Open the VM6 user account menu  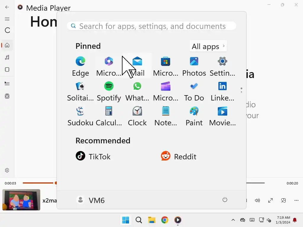tap(90, 200)
